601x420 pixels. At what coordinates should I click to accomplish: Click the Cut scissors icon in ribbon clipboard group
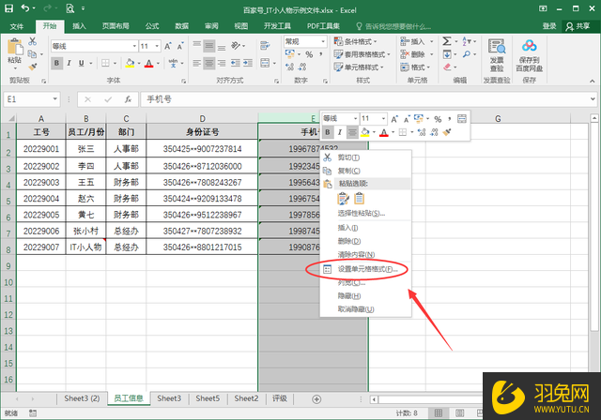pyautogui.click(x=33, y=41)
